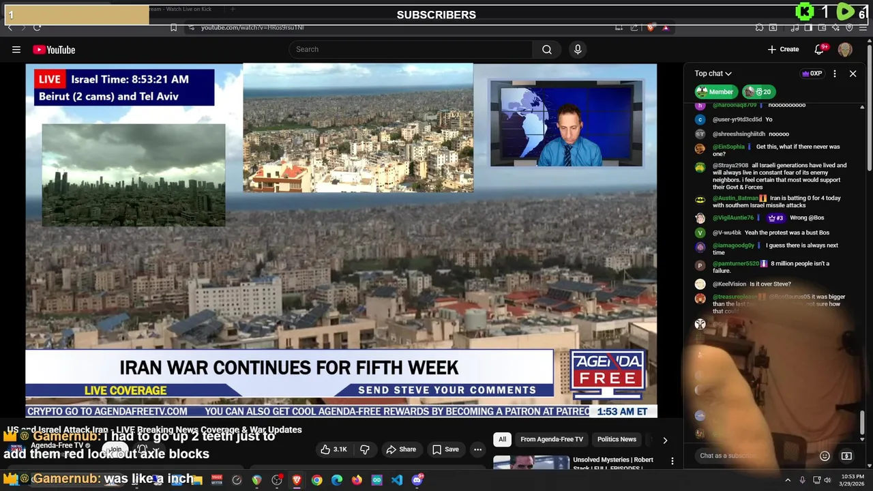Open the Brave VPN shield icon
873x491 pixels.
(x=849, y=27)
